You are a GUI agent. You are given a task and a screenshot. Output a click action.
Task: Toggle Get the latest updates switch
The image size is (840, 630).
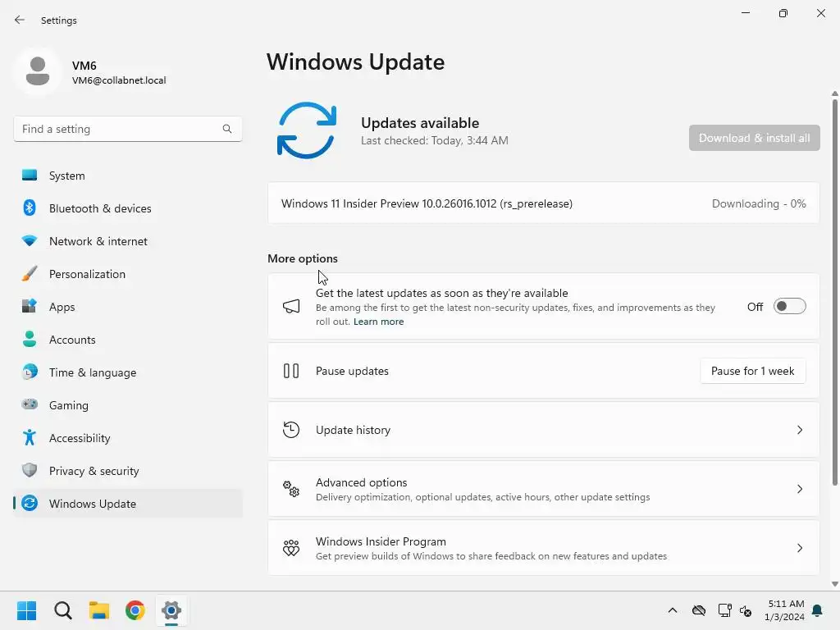click(x=790, y=307)
